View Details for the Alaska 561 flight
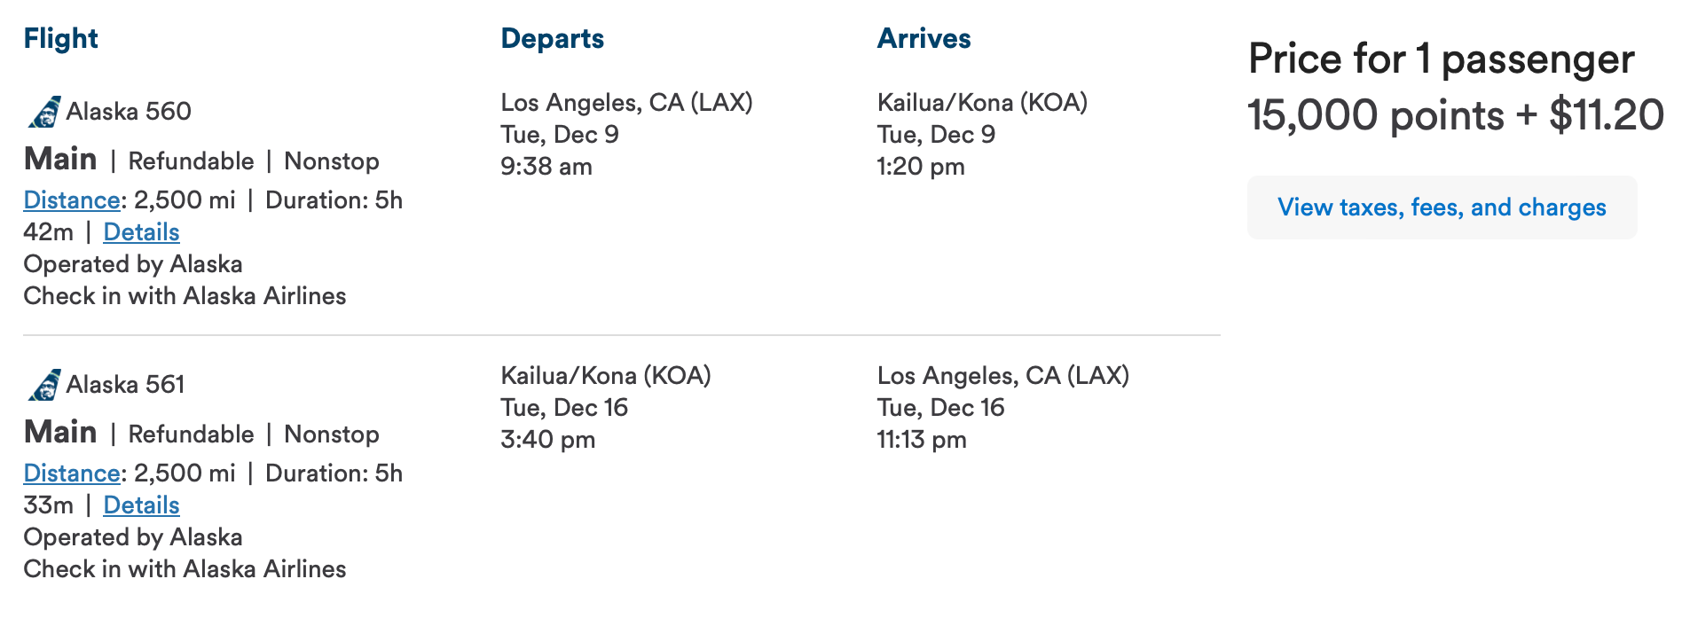This screenshot has width=1682, height=626. click(x=142, y=505)
